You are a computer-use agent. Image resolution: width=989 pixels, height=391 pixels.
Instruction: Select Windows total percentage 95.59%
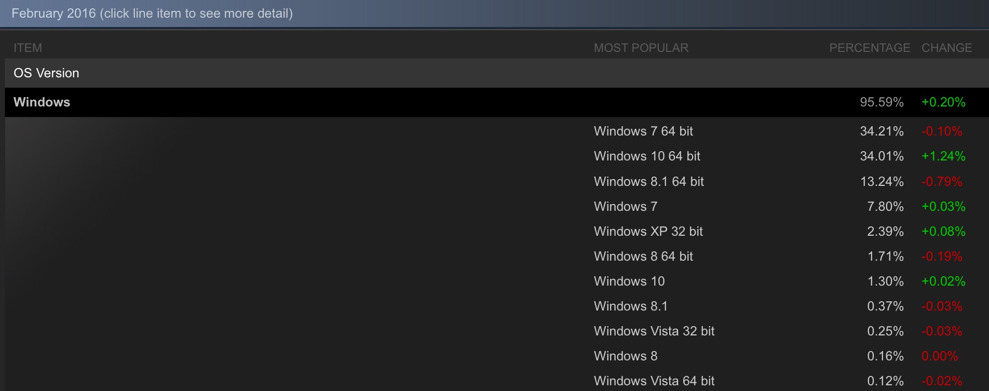(882, 102)
